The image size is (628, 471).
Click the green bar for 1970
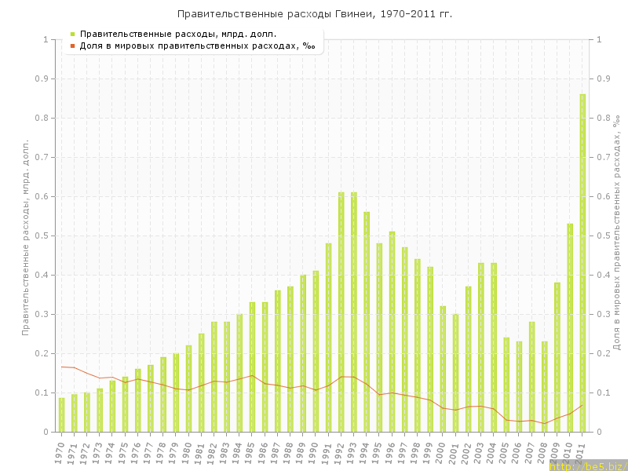click(x=62, y=414)
